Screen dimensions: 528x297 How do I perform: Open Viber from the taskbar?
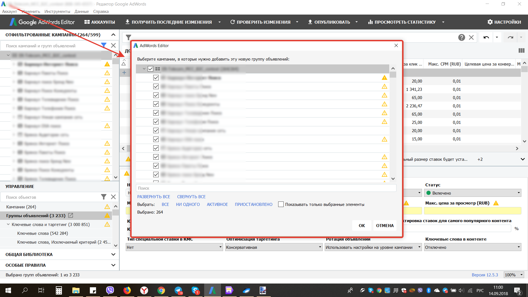point(110,290)
